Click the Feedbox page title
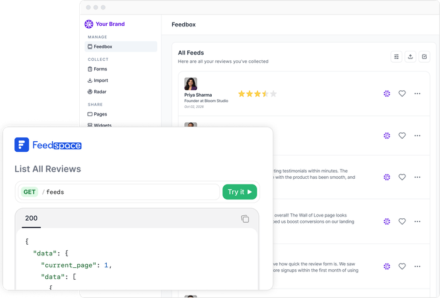 [184, 24]
